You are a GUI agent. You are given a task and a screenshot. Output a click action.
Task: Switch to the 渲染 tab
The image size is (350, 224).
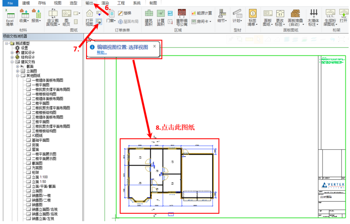click(x=105, y=3)
